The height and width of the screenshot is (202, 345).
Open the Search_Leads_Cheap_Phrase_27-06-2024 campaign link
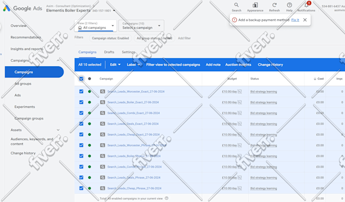(x=134, y=188)
